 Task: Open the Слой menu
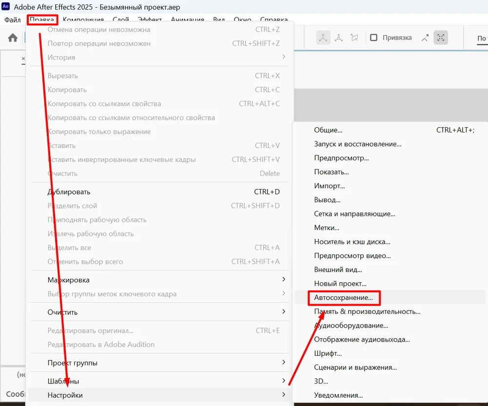(x=121, y=20)
